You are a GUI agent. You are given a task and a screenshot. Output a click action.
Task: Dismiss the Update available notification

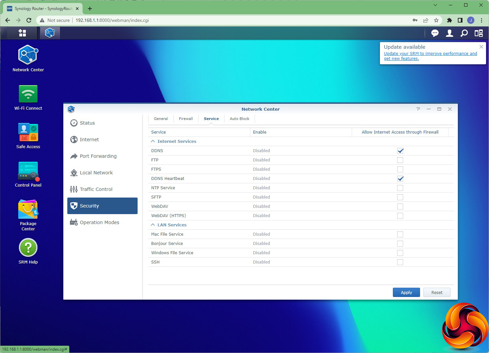pyautogui.click(x=481, y=47)
